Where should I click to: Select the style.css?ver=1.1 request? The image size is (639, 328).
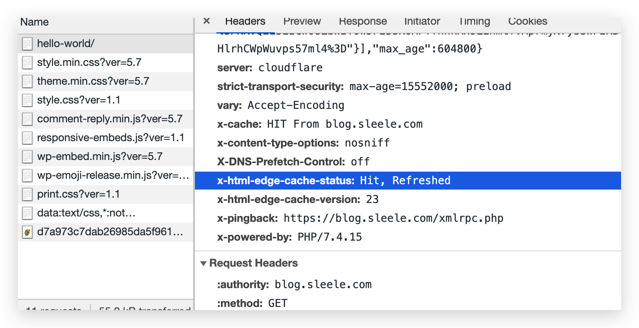coord(78,100)
